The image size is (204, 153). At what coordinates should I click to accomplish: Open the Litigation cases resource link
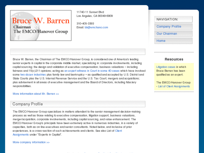[x=166, y=67]
